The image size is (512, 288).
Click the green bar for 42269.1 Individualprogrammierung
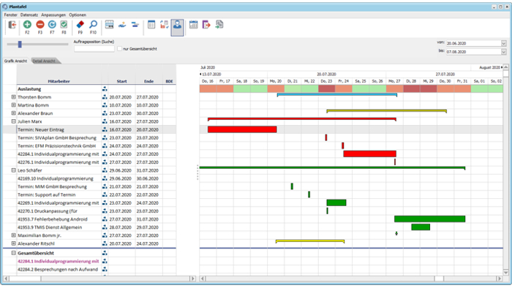coord(336,202)
